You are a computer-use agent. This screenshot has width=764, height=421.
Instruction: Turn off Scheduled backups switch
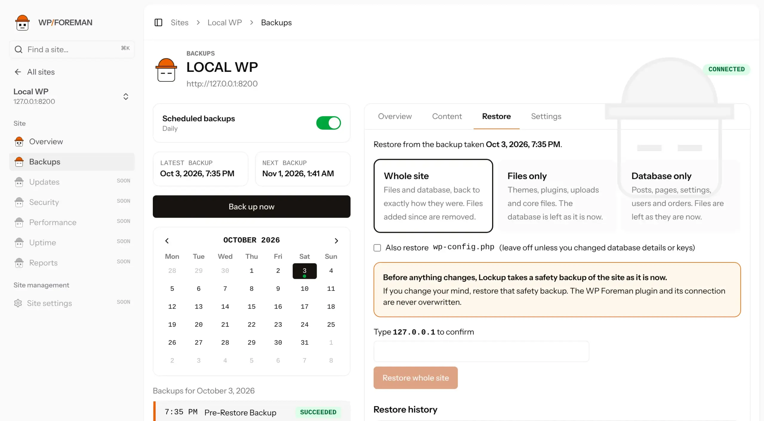point(329,123)
